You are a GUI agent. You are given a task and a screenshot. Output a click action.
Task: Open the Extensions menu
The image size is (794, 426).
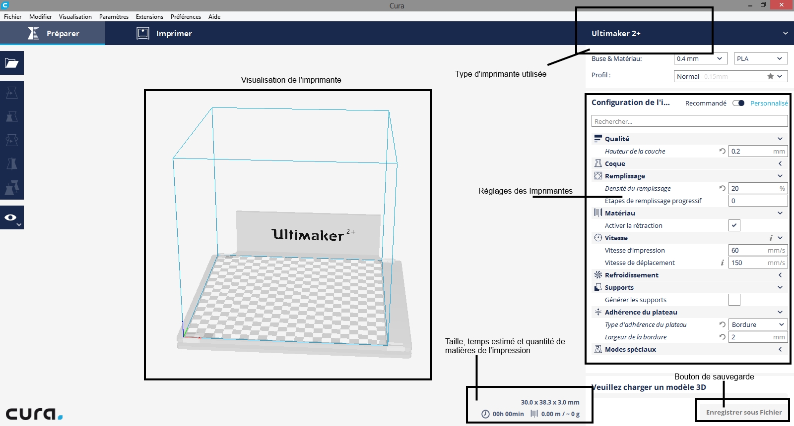pos(149,16)
